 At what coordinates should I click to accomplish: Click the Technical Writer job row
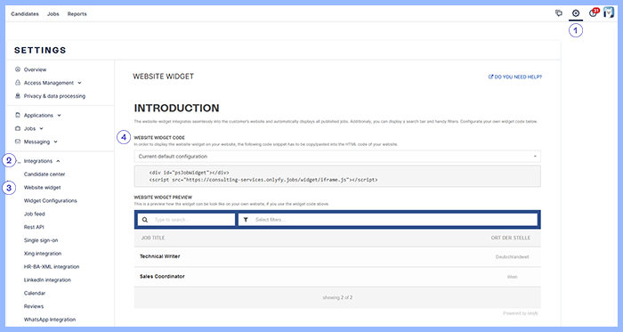(337, 256)
